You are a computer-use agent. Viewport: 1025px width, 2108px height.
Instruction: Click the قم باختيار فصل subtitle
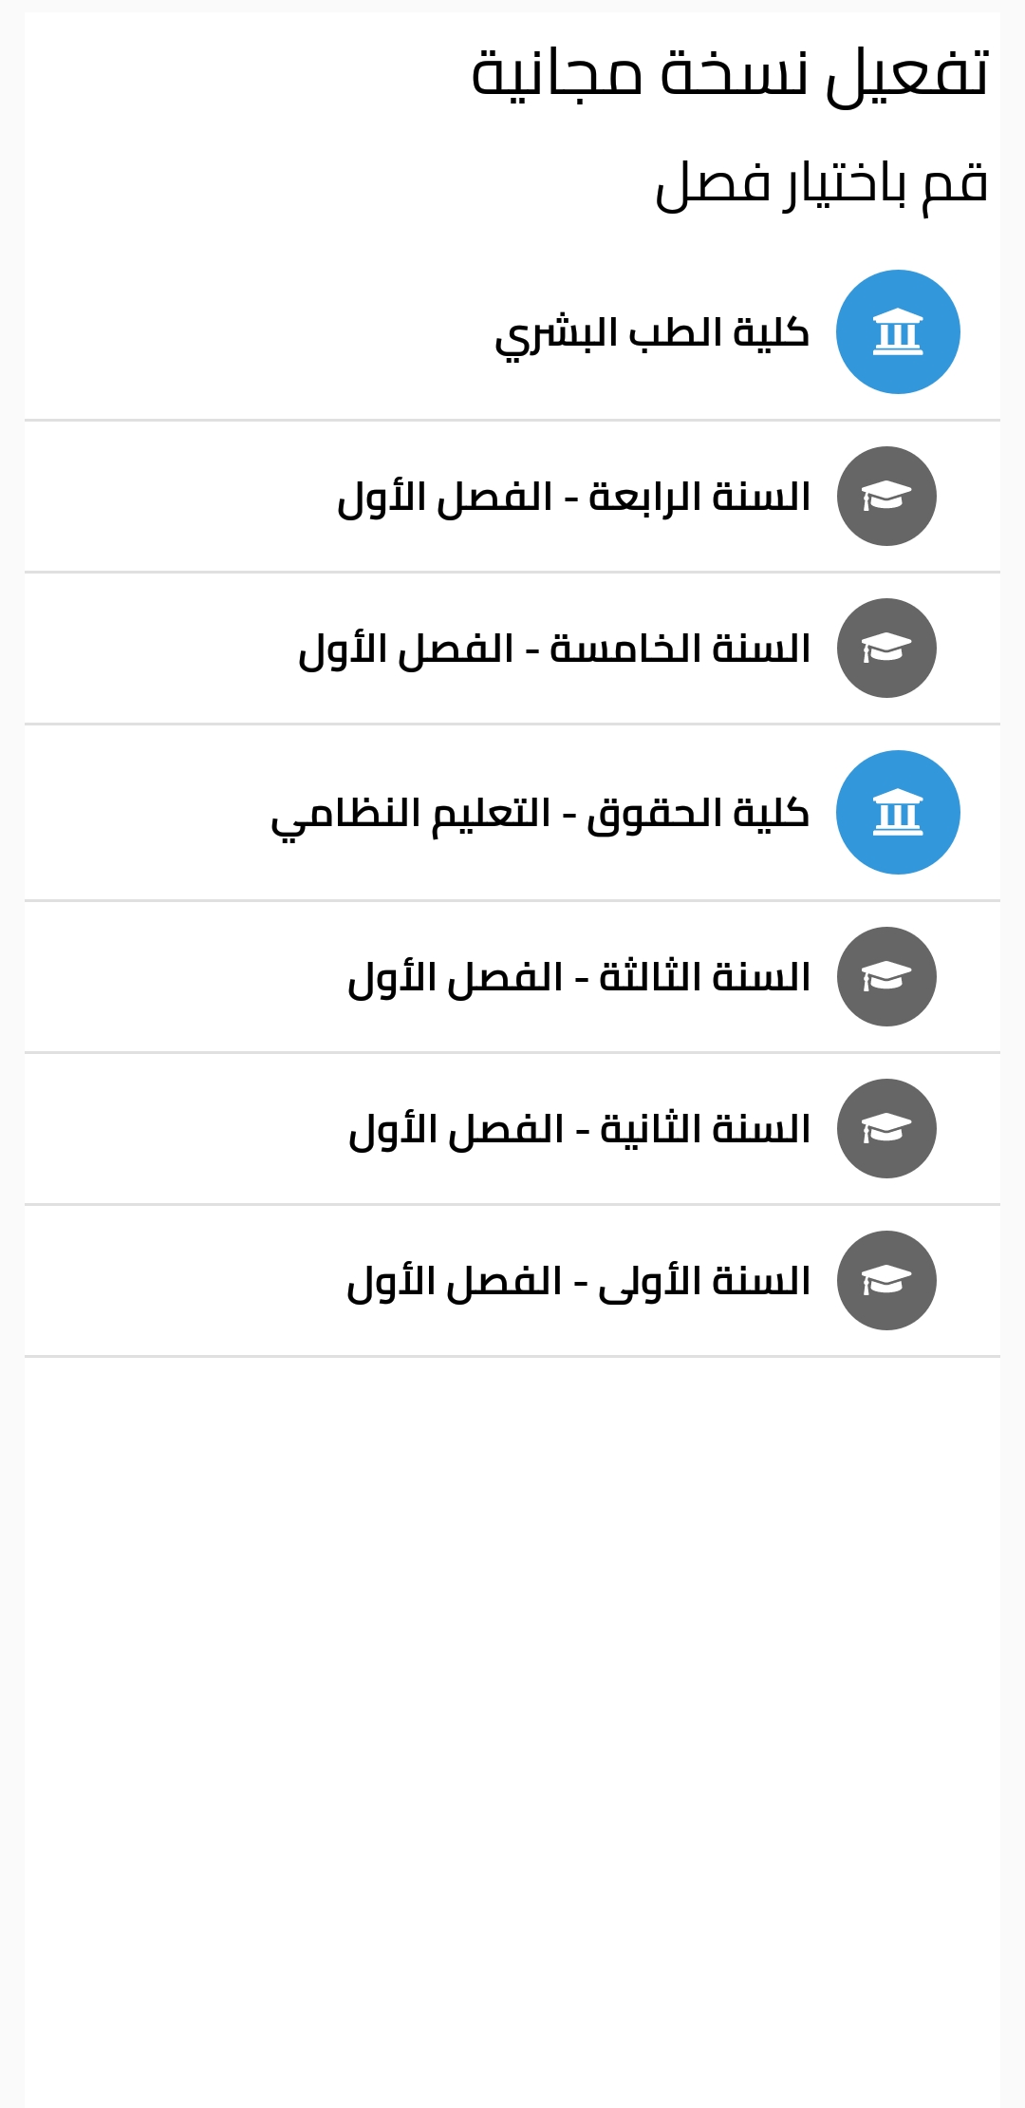[x=821, y=184]
